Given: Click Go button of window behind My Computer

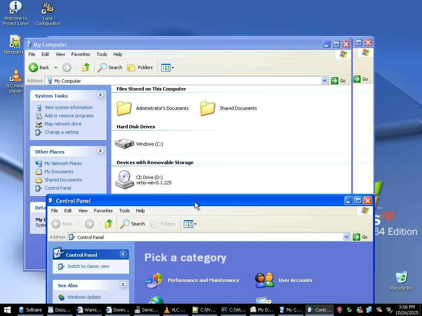Looking at the screenshot, I should coord(361,79).
